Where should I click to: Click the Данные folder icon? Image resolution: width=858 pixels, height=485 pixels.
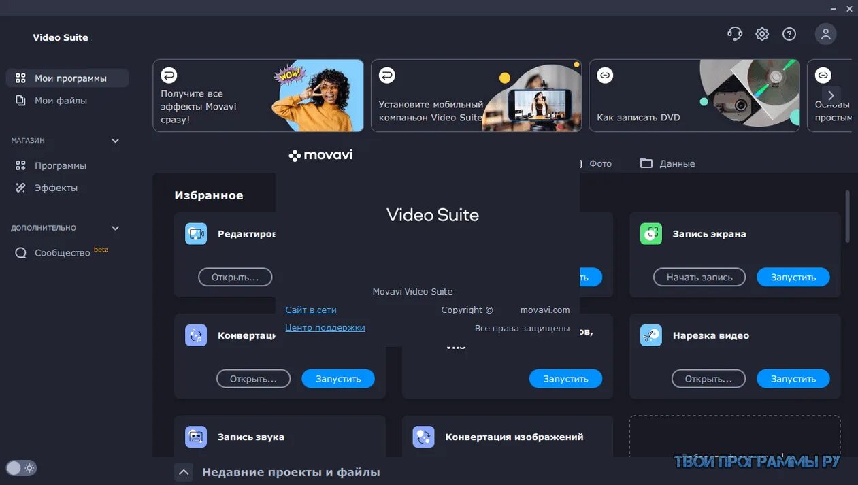pyautogui.click(x=646, y=163)
